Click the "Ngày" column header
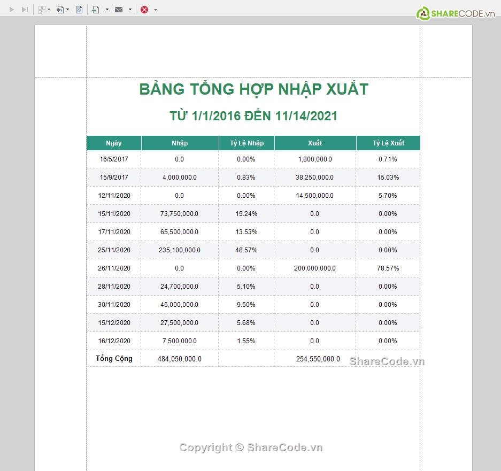The height and width of the screenshot is (471, 501). (x=114, y=143)
